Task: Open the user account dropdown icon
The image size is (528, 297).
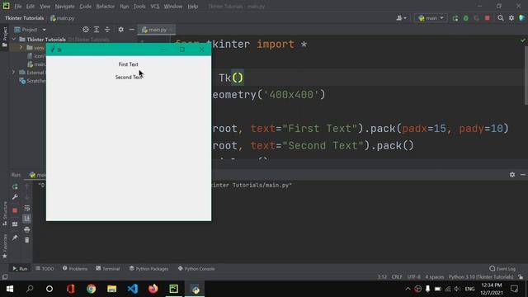Action: coord(401,18)
